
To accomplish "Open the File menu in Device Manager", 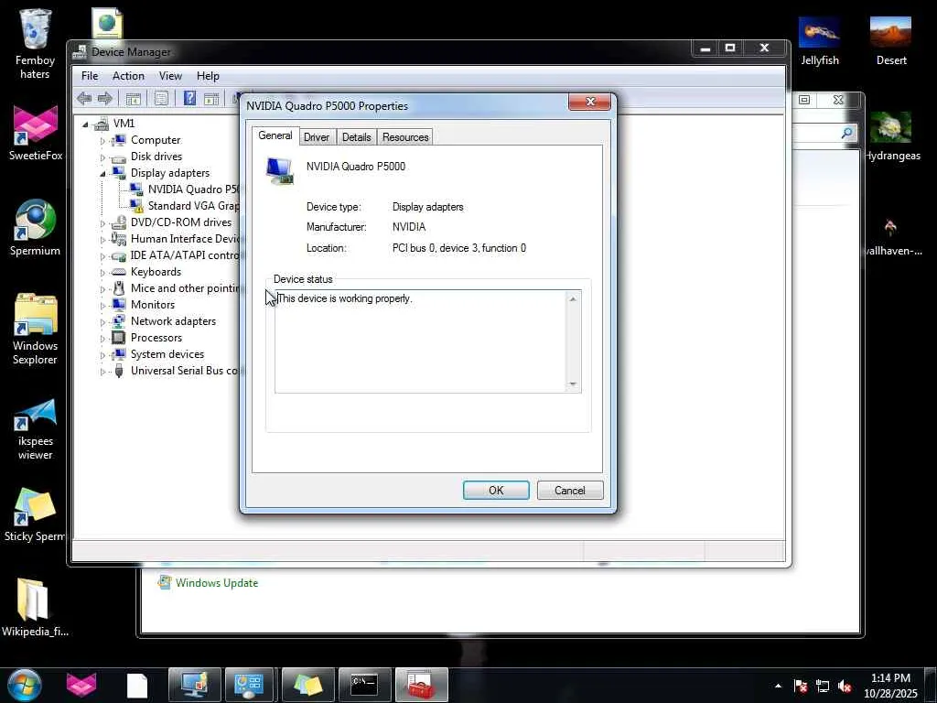I will tap(90, 76).
